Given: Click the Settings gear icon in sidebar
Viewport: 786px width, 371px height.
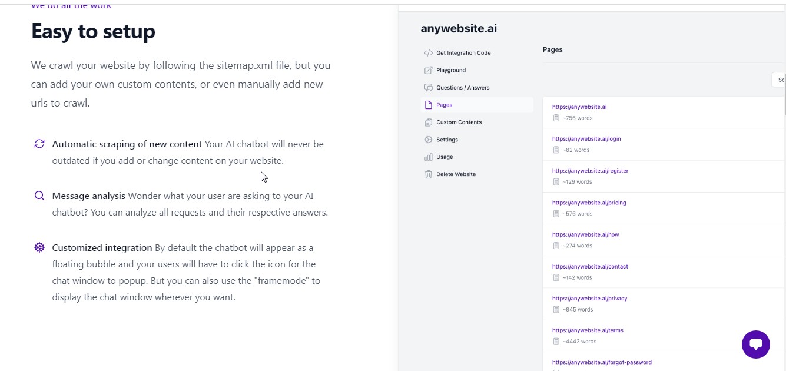Looking at the screenshot, I should pos(428,140).
